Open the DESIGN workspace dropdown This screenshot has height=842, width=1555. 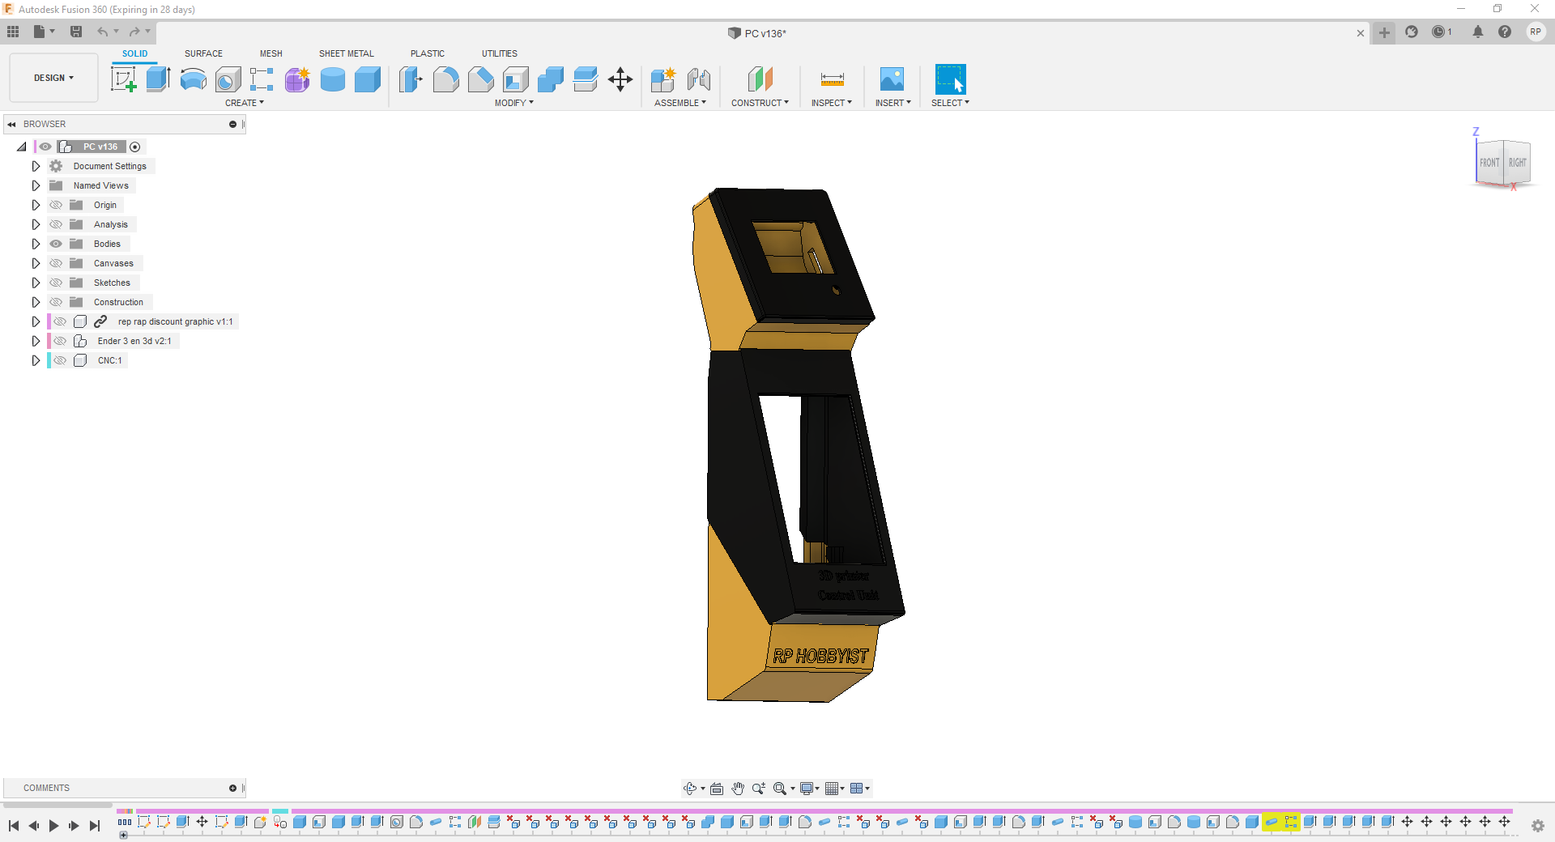[x=53, y=78]
